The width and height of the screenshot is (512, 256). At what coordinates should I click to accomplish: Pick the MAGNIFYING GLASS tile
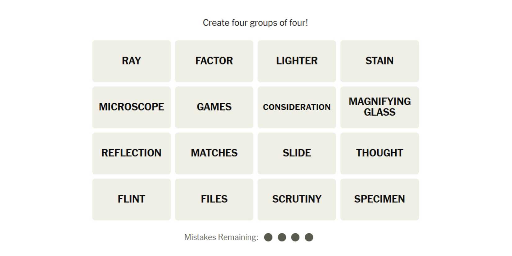(x=380, y=107)
